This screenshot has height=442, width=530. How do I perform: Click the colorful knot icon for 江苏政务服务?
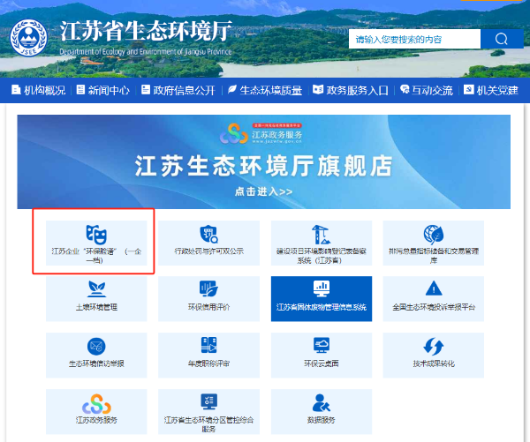[x=96, y=404]
